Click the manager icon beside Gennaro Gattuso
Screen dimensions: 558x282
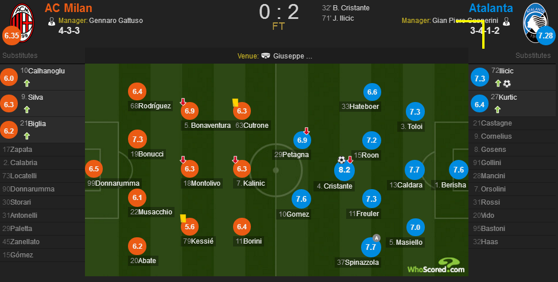tap(52, 21)
